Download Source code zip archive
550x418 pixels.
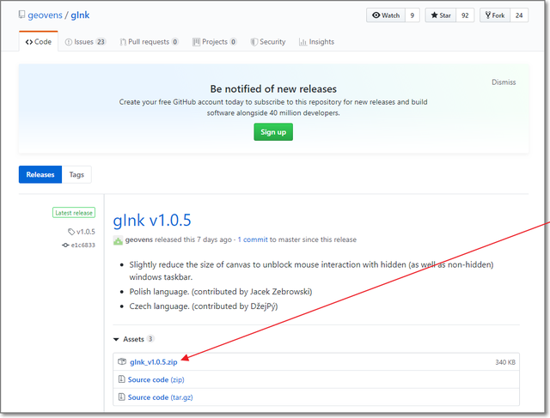[155, 379]
